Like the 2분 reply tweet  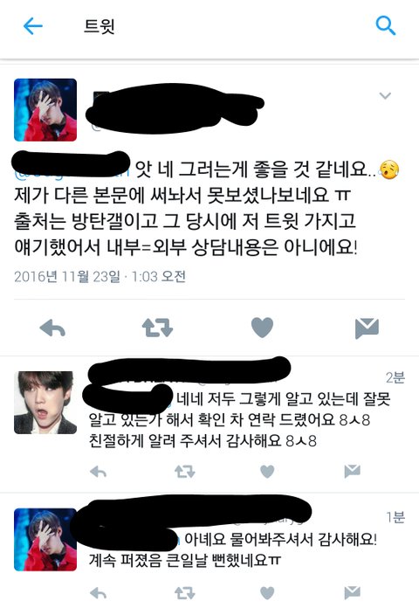click(267, 472)
